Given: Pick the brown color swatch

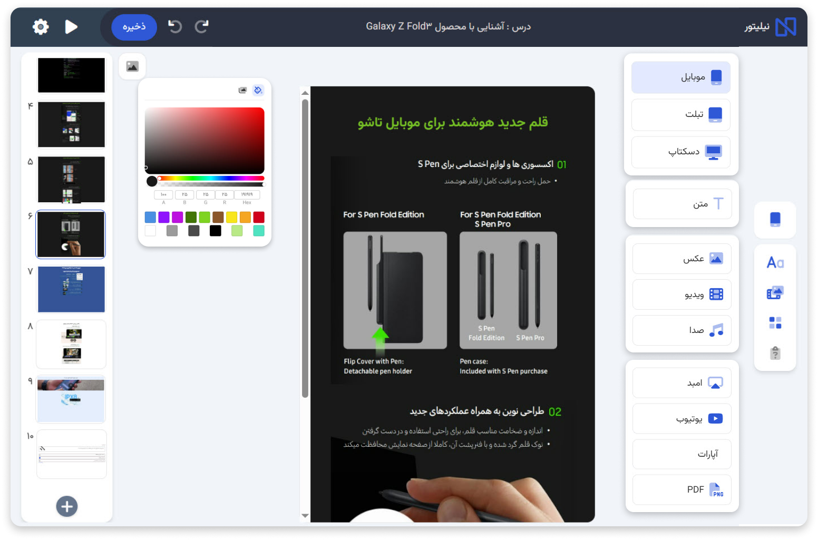Looking at the screenshot, I should [218, 217].
